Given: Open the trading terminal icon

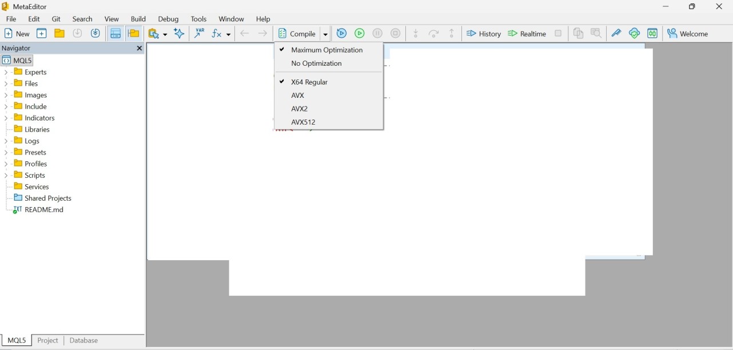Looking at the screenshot, I should (x=653, y=34).
